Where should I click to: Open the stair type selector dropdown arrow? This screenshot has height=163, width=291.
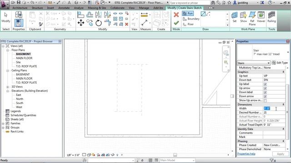tap(288, 53)
